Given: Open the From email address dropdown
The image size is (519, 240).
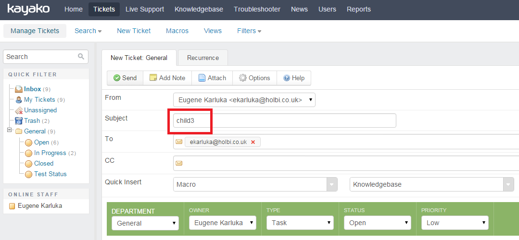Looking at the screenshot, I should [244, 100].
